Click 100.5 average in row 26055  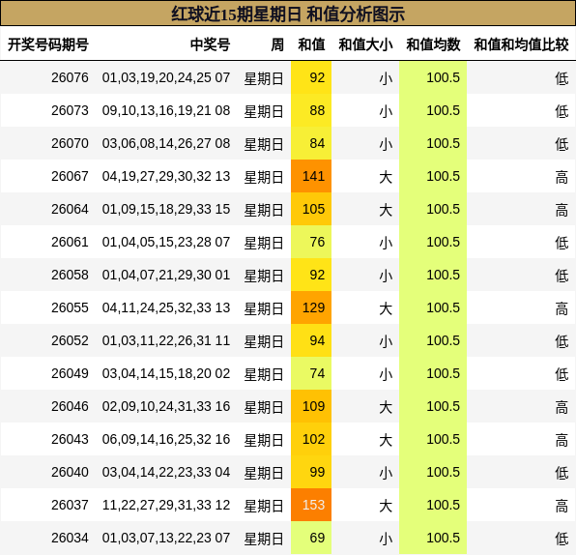(443, 307)
